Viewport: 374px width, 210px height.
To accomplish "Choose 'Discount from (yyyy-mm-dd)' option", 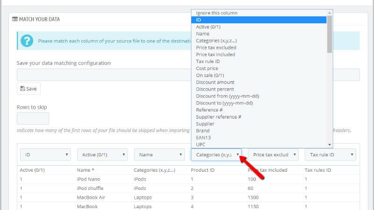I will [x=259, y=96].
